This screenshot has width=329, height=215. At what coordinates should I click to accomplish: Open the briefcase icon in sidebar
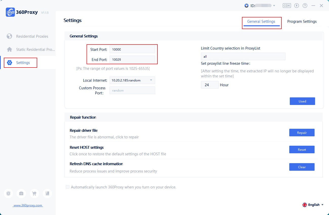coord(21,193)
